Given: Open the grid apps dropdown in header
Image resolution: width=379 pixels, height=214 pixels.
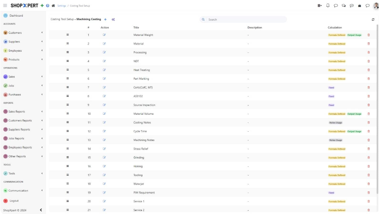Looking at the screenshot, I should (320, 6).
